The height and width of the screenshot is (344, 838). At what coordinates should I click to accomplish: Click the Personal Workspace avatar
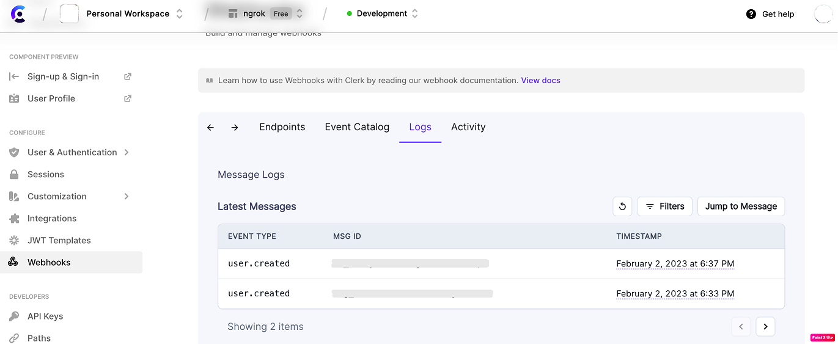click(x=69, y=13)
